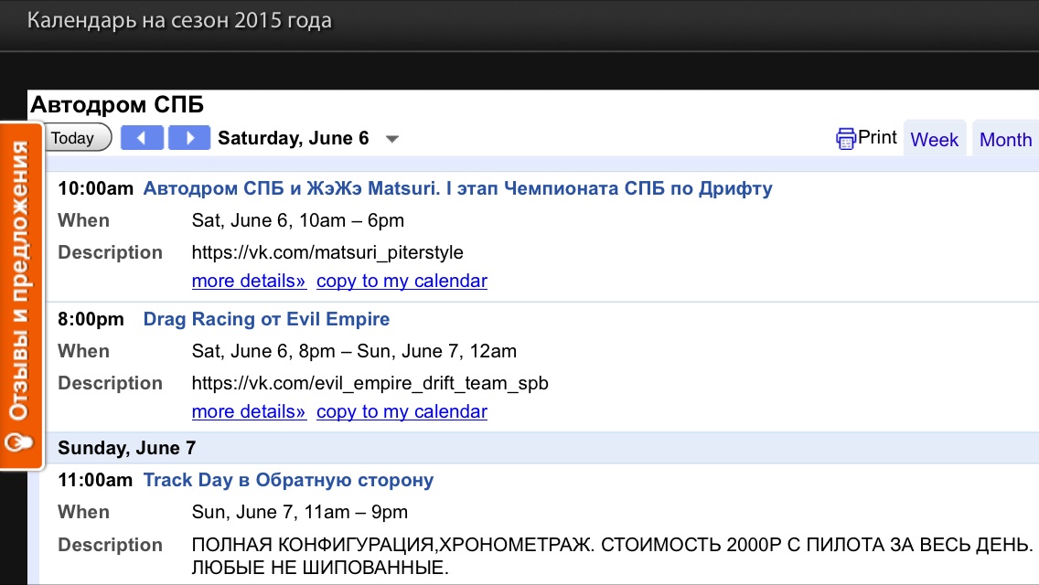
Task: Switch to the Week tab
Action: point(934,140)
